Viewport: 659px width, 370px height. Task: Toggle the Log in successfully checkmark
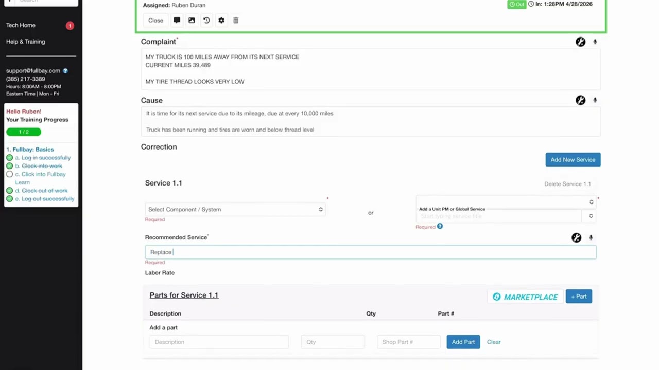pos(9,158)
